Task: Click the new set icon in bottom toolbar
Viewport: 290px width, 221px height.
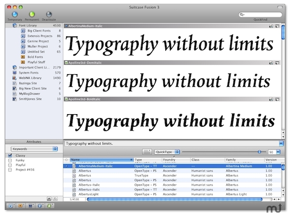Action: click(11, 206)
